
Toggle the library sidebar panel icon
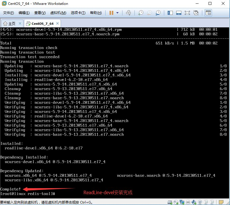(x=170, y=13)
